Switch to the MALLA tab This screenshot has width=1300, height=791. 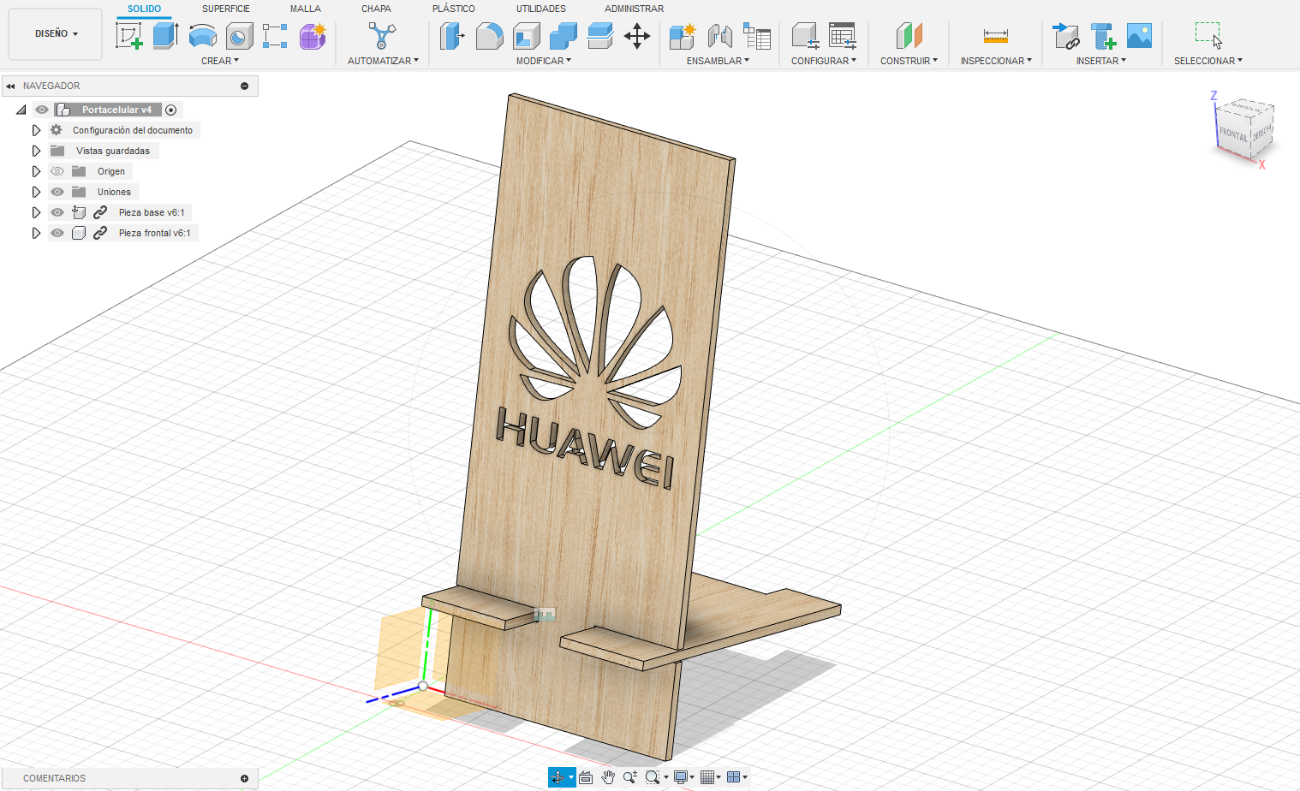(x=306, y=9)
